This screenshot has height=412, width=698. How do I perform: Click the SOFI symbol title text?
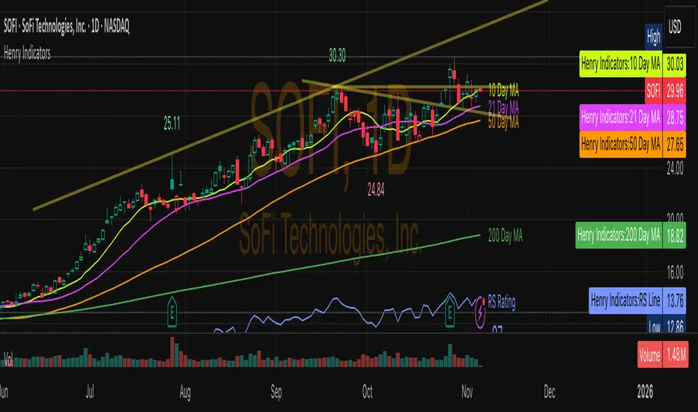[67, 27]
